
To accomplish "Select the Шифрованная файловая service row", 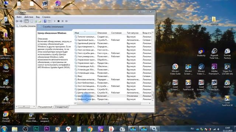I will tap(113, 99).
